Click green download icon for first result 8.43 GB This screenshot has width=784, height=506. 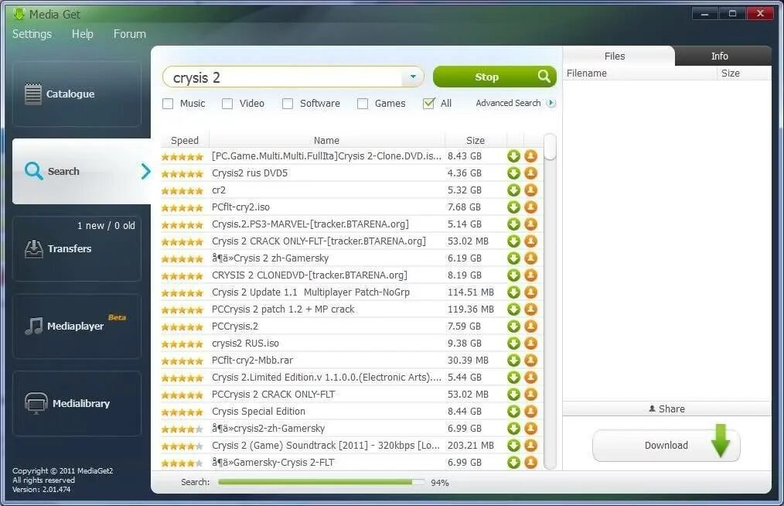click(513, 156)
